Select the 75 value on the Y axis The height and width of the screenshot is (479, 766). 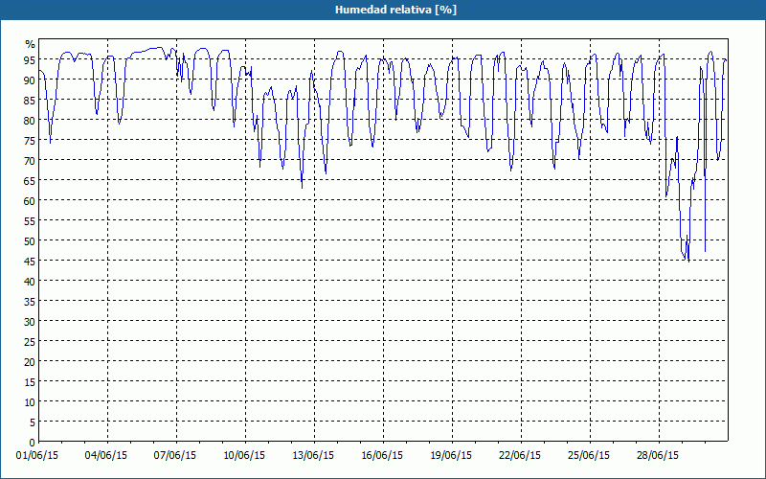coord(30,140)
